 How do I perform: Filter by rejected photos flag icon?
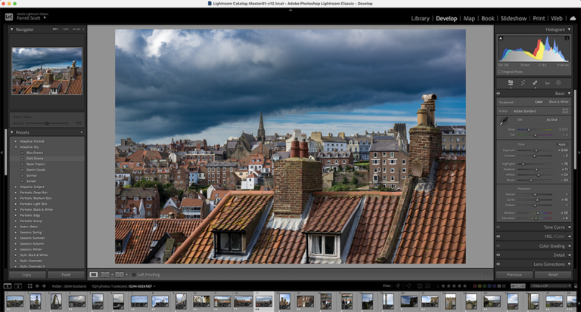point(409,286)
